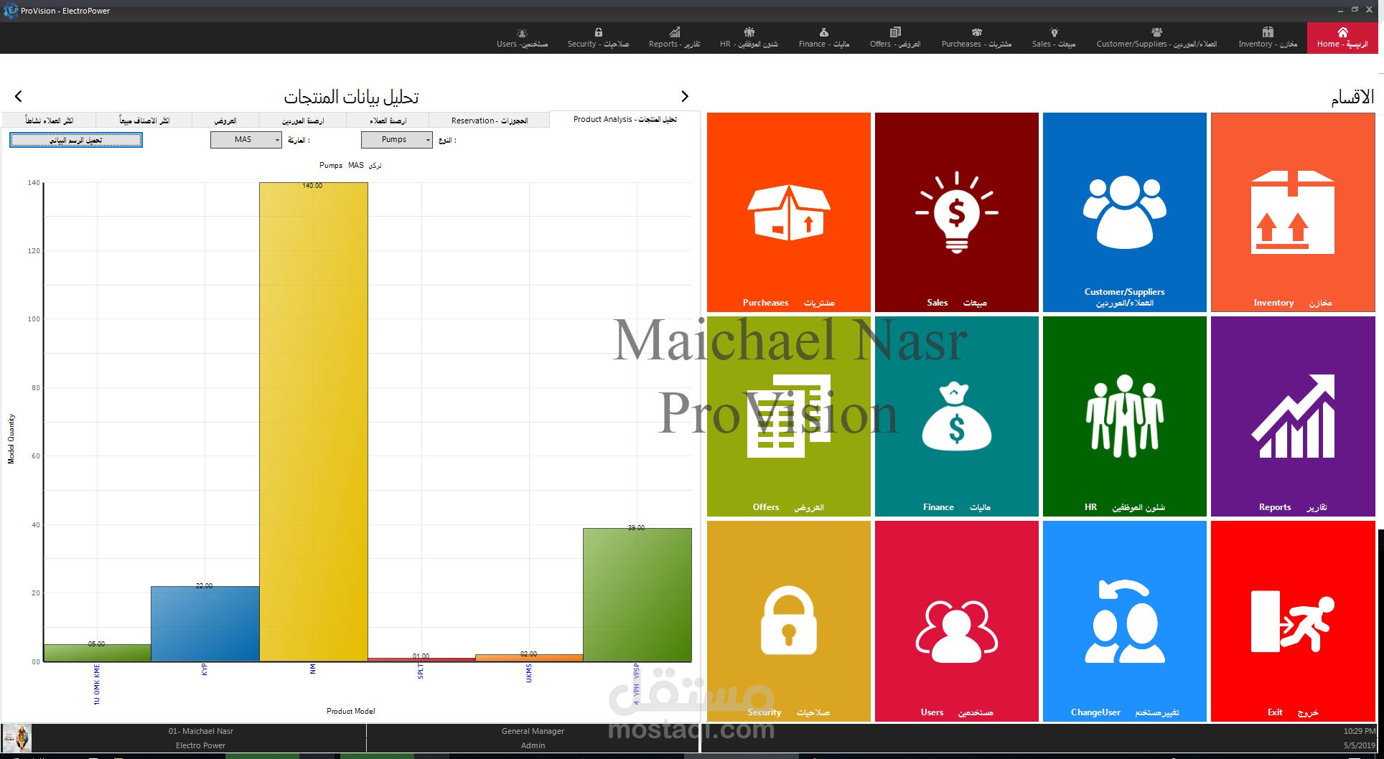Click the blue KYP bar valued 22.00
This screenshot has height=759, width=1384.
click(x=205, y=623)
